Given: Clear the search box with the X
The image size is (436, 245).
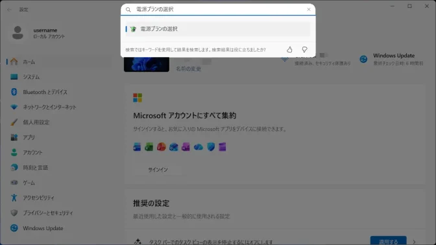Looking at the screenshot, I should pyautogui.click(x=309, y=10).
